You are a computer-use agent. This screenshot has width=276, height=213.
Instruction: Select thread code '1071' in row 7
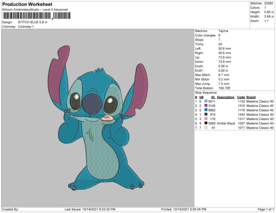coord(241,128)
